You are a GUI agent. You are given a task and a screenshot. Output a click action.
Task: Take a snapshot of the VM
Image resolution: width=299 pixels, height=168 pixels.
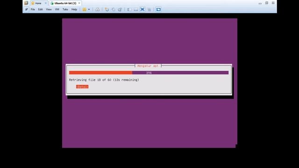tap(107, 9)
